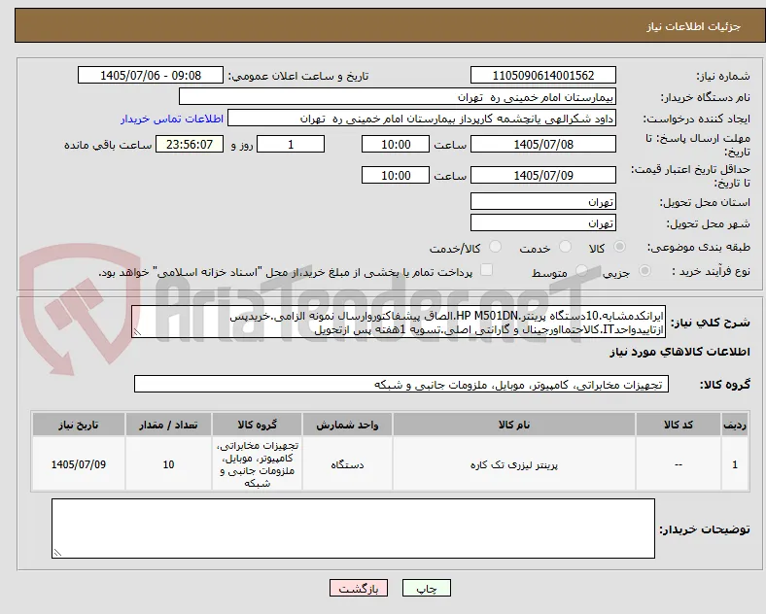Open اطلاعات تماس خریدار link
The height and width of the screenshot is (614, 766).
(x=172, y=119)
